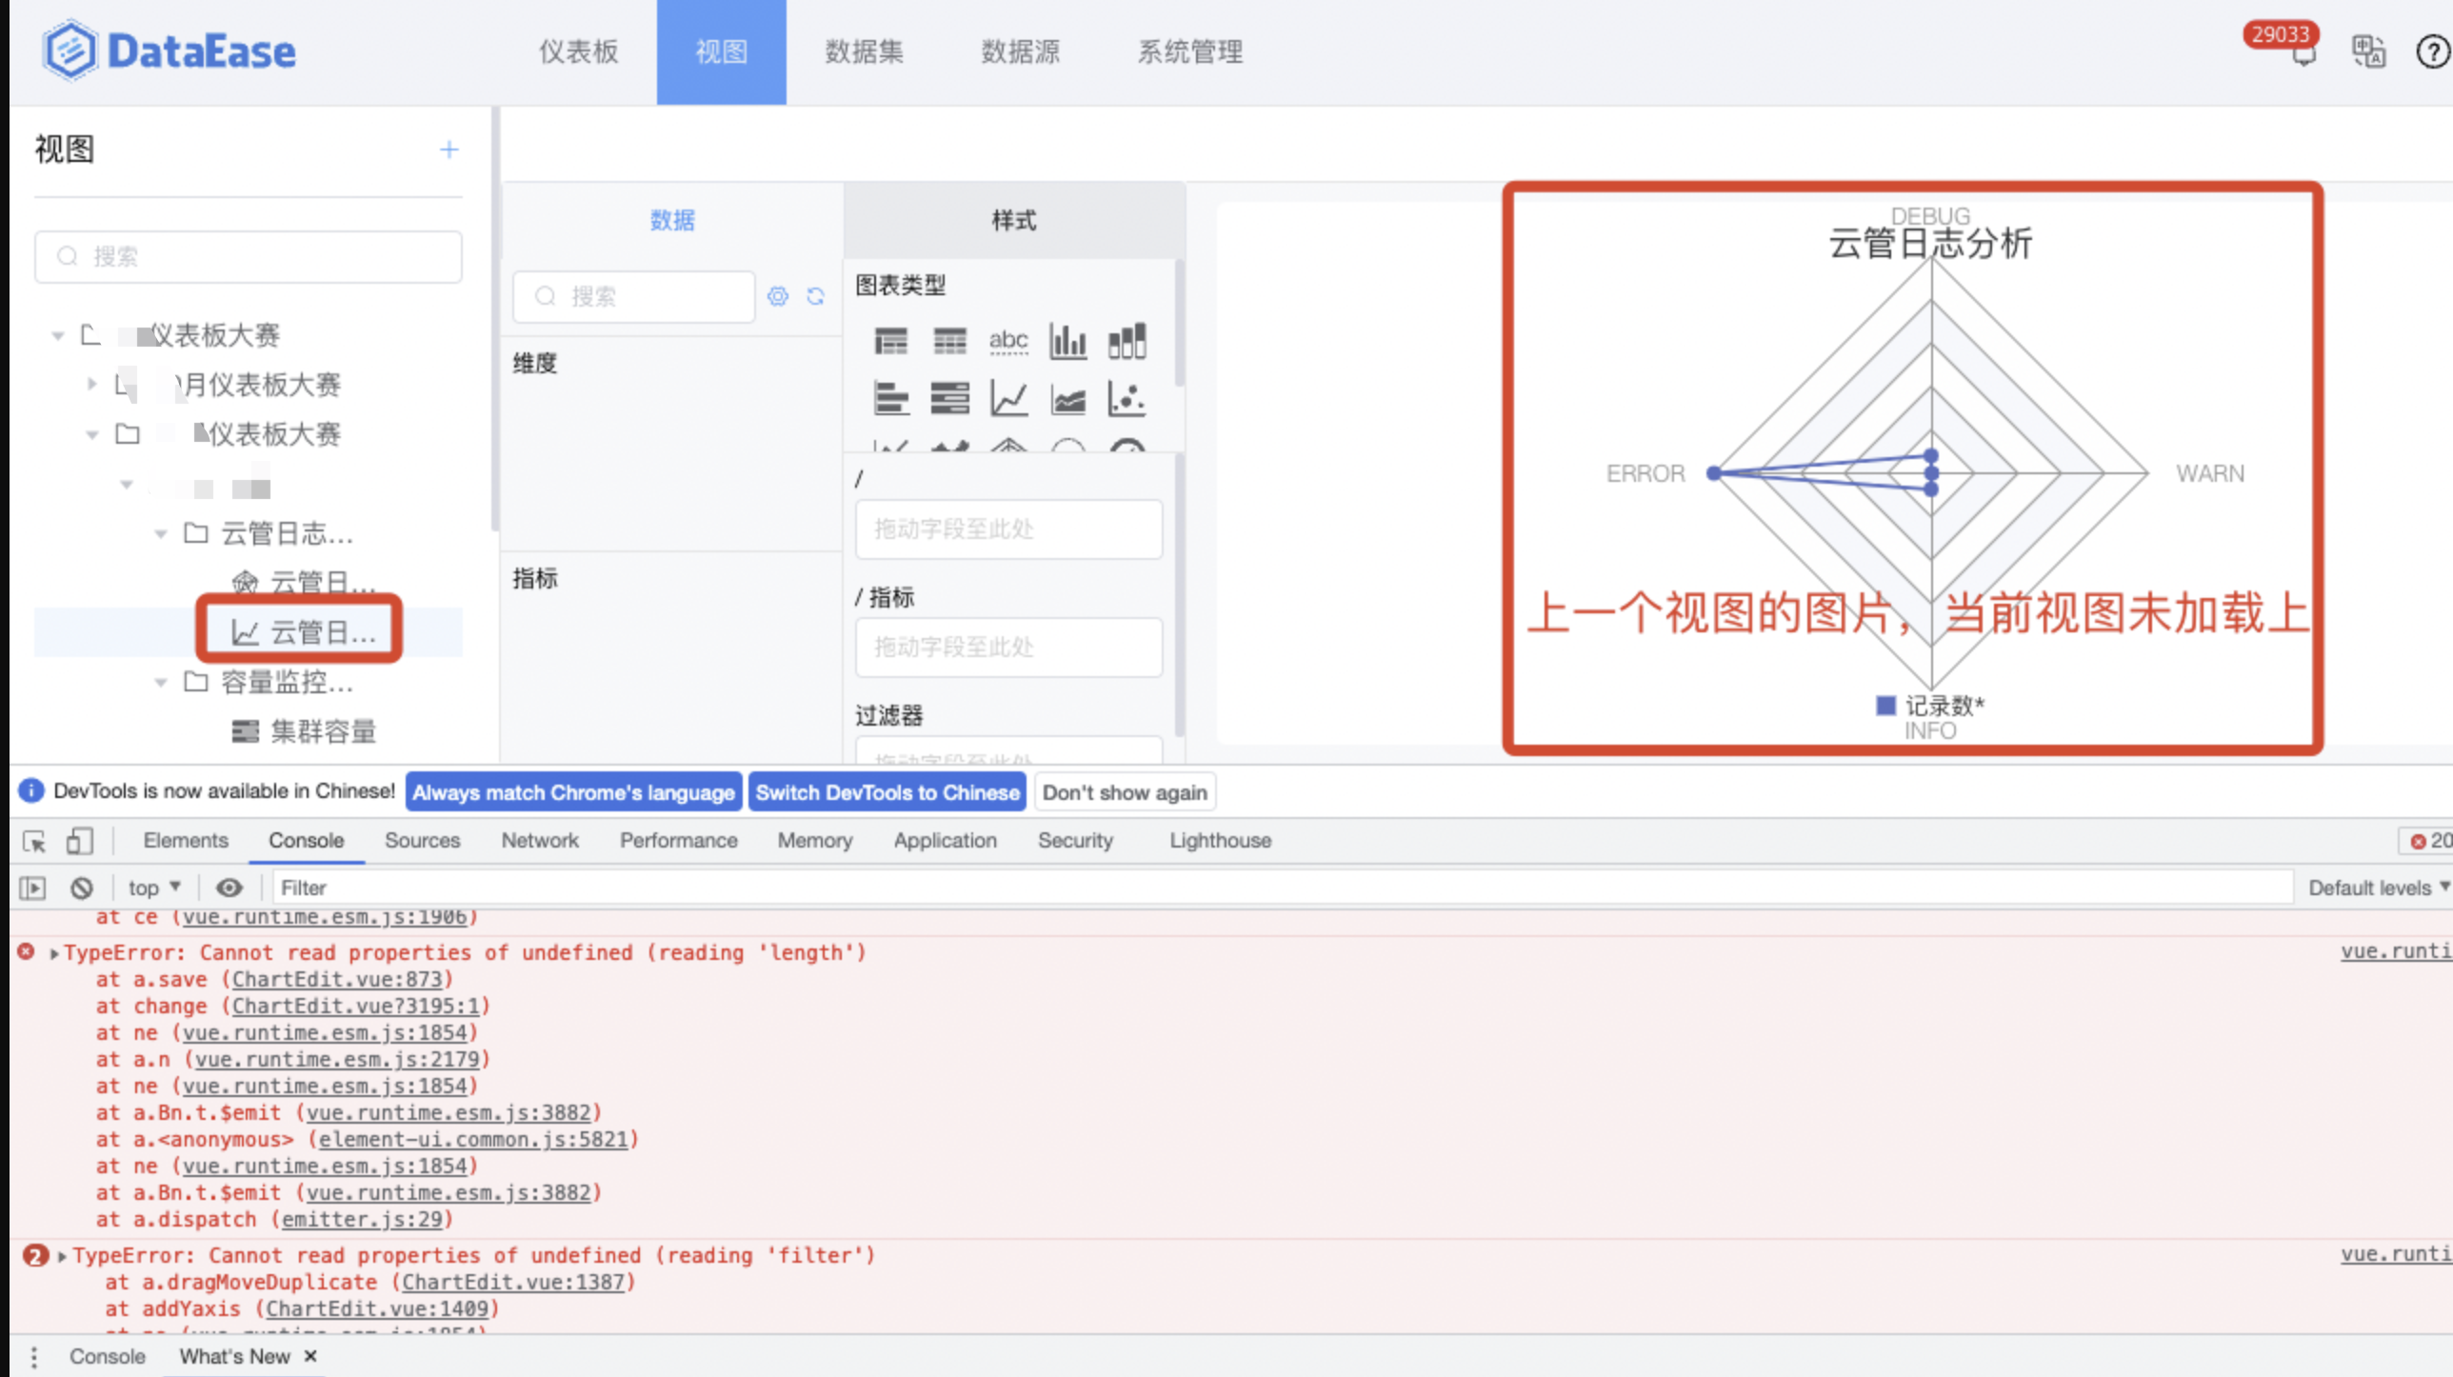Clear the console with the ban icon

coord(82,888)
